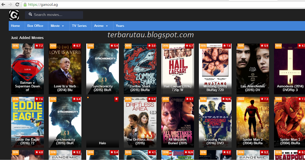The width and height of the screenshot is (305, 160).
Task: Reload the page with the refresh icon
Action: [x=17, y=5]
